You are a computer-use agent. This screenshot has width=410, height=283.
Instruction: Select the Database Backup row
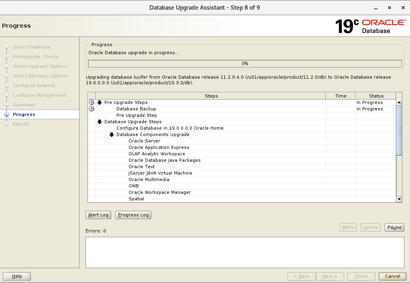pyautogui.click(x=242, y=109)
